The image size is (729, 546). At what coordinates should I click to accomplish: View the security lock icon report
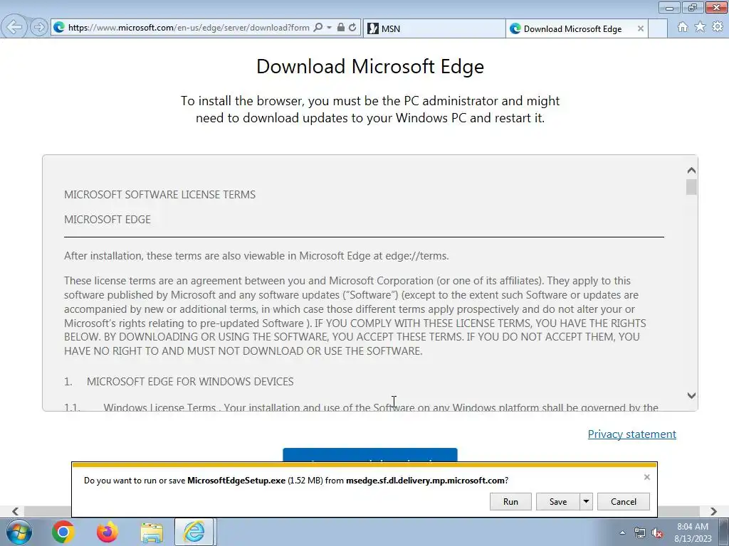tap(341, 28)
